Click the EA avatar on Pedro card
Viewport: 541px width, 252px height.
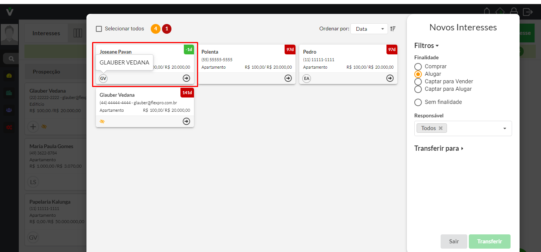[307, 78]
